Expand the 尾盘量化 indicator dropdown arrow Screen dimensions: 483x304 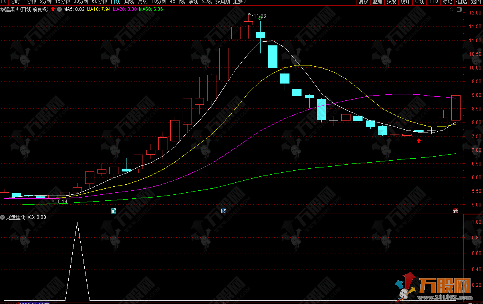tap(3, 217)
